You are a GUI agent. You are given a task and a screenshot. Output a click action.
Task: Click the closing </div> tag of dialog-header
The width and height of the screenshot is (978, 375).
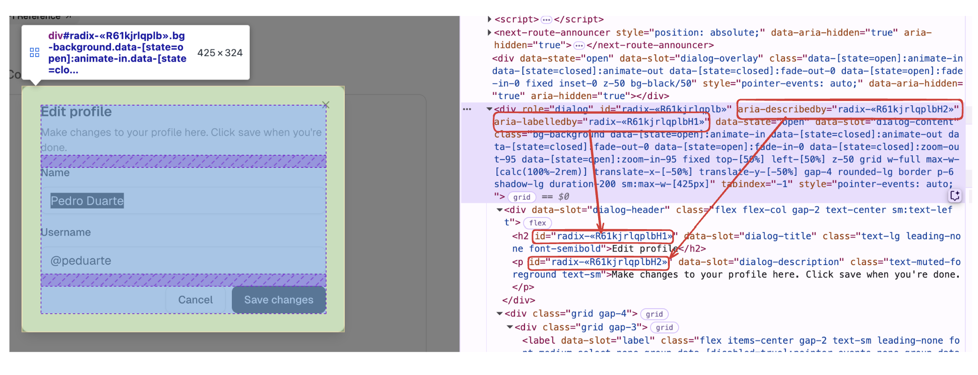pos(519,300)
